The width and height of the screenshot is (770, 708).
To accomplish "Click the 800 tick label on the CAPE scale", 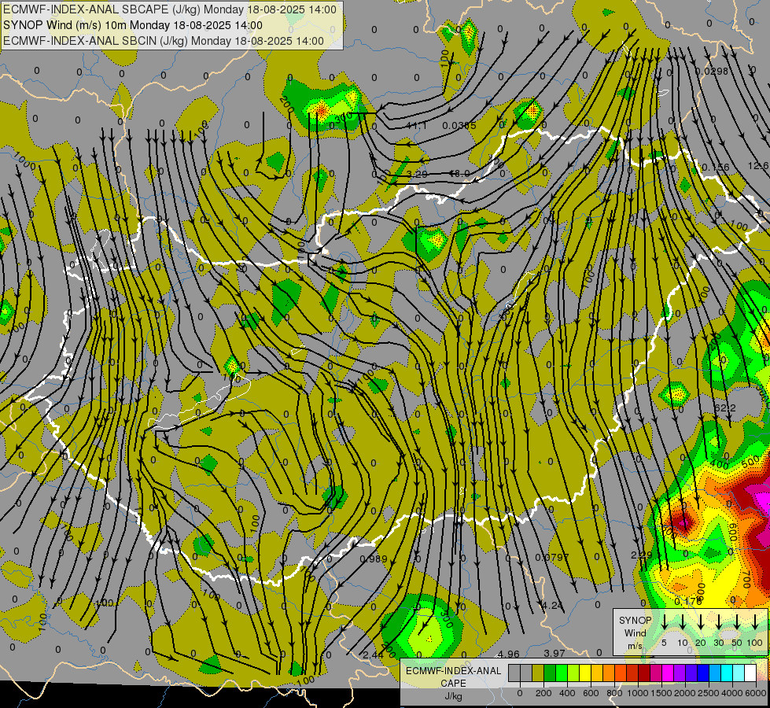I will coord(614,693).
